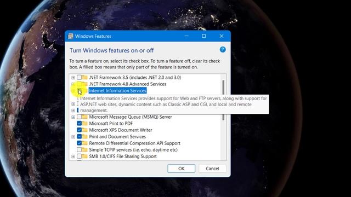The image size is (351, 197).
Task: Uncheck Remote Differential Compression API Support
Action: click(79, 143)
